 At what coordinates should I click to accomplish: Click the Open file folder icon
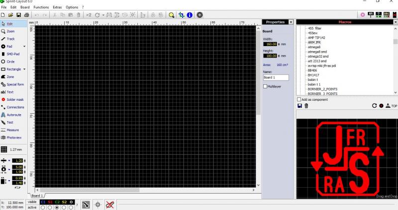pyautogui.click(x=10, y=15)
